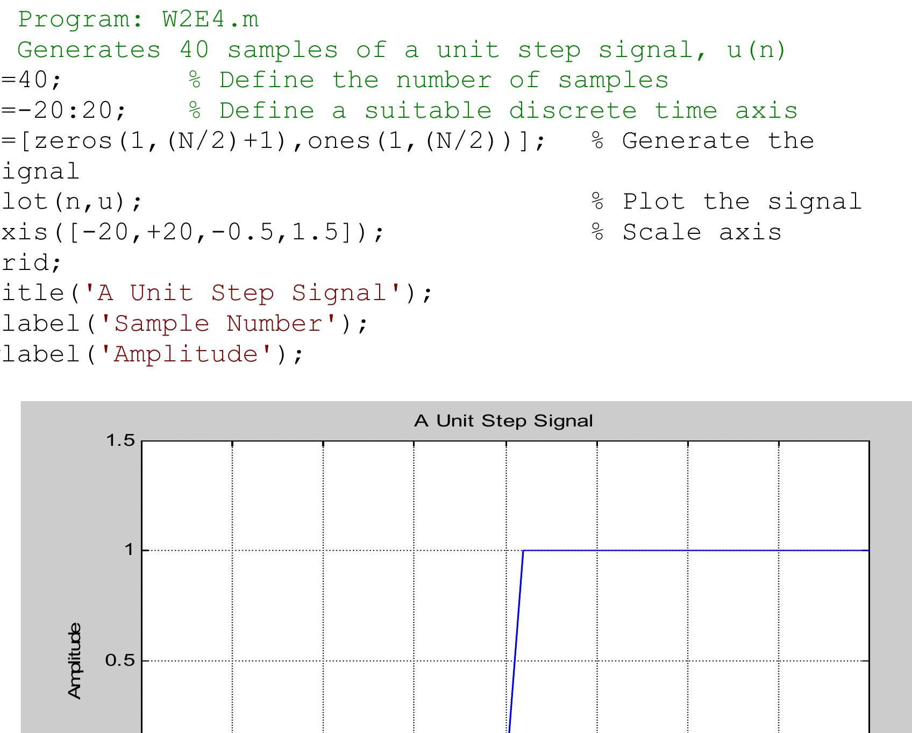Click the '=40;' code statement
This screenshot has height=733, width=912.
32,81
